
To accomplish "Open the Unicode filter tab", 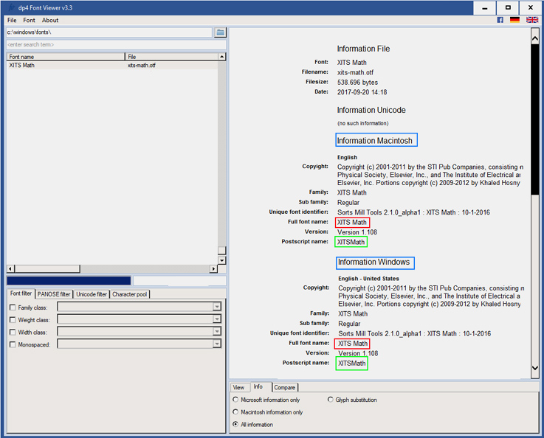I will tap(92, 294).
